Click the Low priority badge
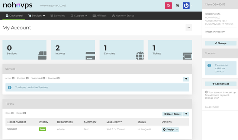Screen dimensions: 238x140 pyautogui.click(x=42, y=129)
